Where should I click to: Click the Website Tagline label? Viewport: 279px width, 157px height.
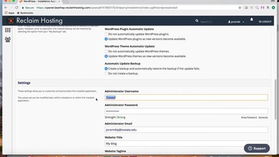pyautogui.click(x=115, y=151)
